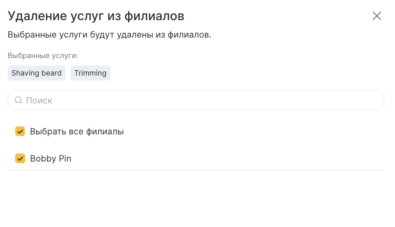
Task: Click the empty area of the Bobby Pin row
Action: tap(227, 158)
